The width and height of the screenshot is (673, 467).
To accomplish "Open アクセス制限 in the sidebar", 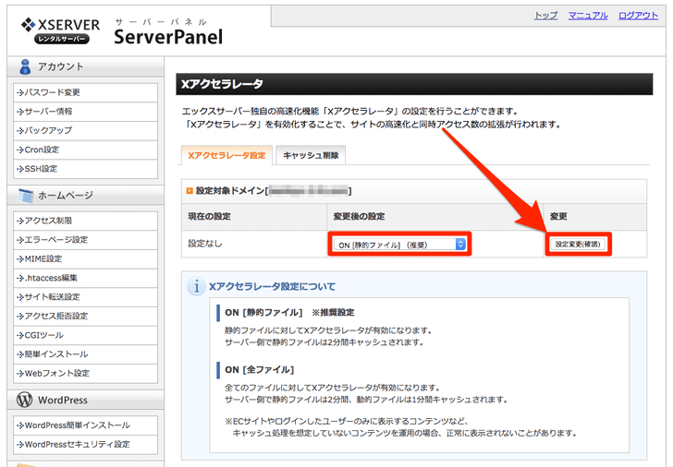I will pos(85,221).
